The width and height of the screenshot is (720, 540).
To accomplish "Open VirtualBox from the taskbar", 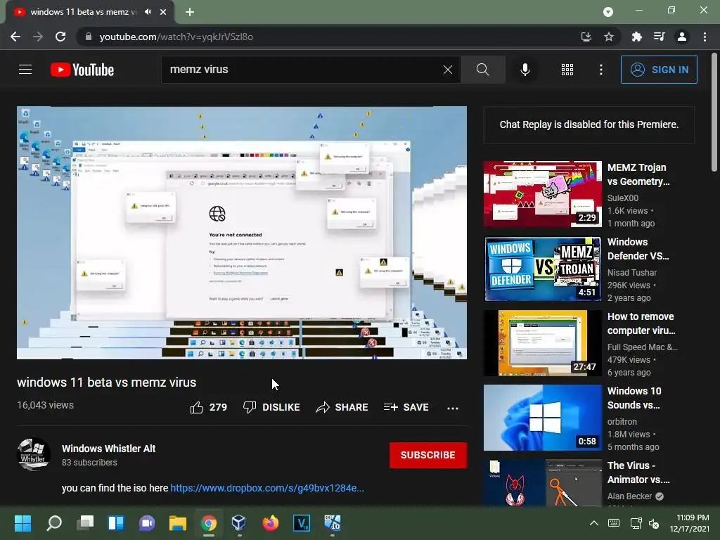I will click(x=239, y=523).
